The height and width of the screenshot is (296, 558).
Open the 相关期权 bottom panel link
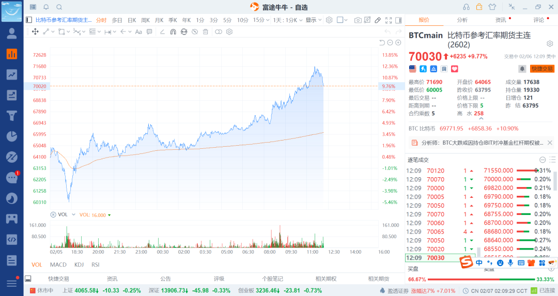click(326, 278)
